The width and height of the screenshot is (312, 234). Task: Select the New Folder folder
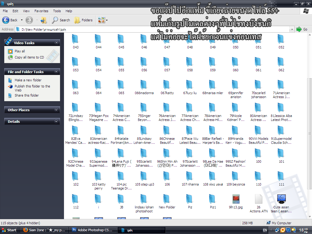pos(167,202)
